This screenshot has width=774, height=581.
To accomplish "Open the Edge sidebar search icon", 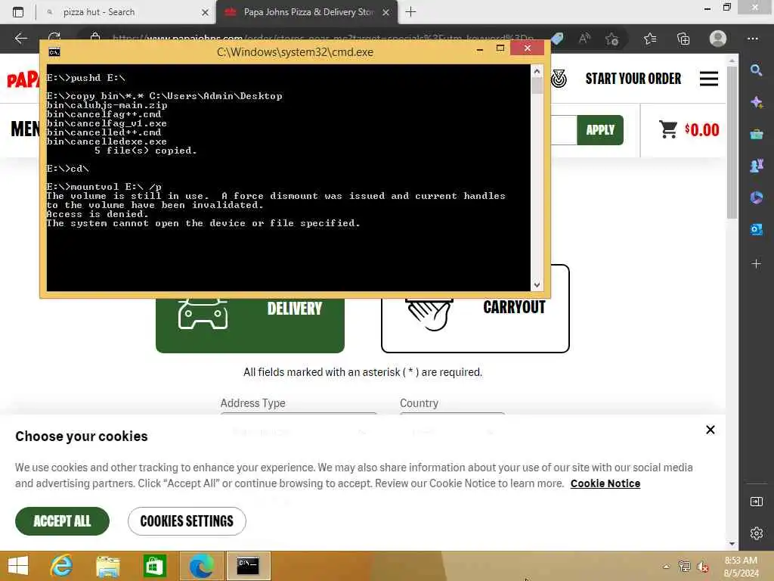I will 756,70.
